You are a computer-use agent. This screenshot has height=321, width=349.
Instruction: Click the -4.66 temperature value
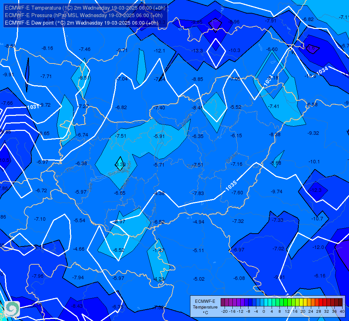78,249
